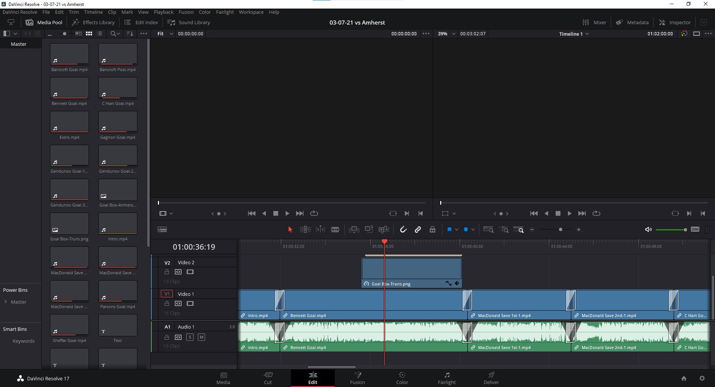Open Timeline View Options icon
The height and width of the screenshot is (387, 715).
(x=162, y=230)
